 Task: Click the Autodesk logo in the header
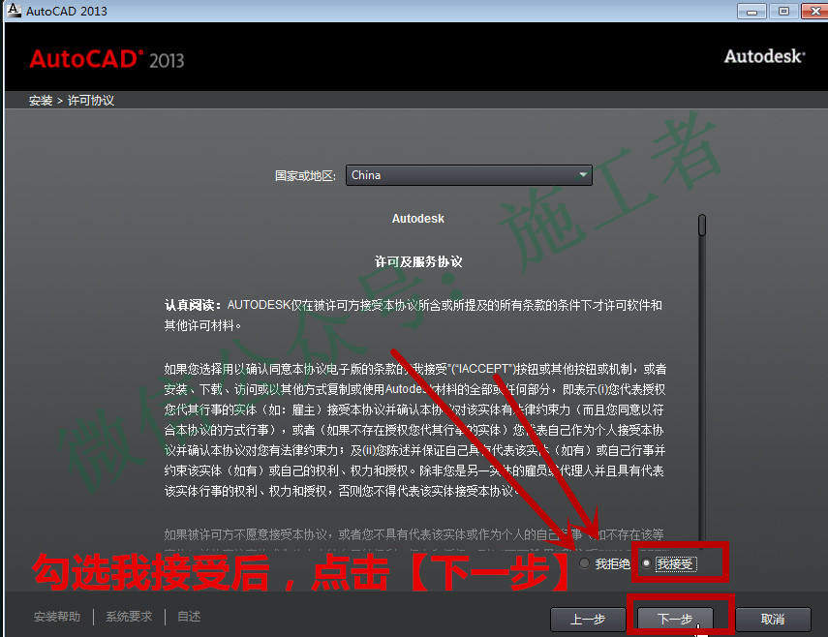pyautogui.click(x=765, y=56)
